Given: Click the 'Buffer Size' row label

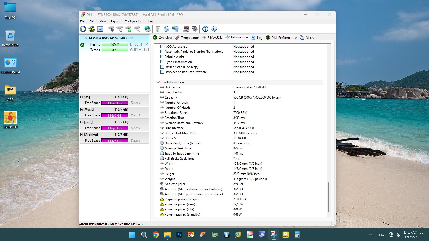Looking at the screenshot, I should pos(172,138).
